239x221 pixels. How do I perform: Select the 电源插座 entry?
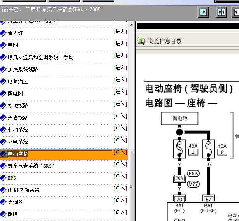click(x=18, y=81)
